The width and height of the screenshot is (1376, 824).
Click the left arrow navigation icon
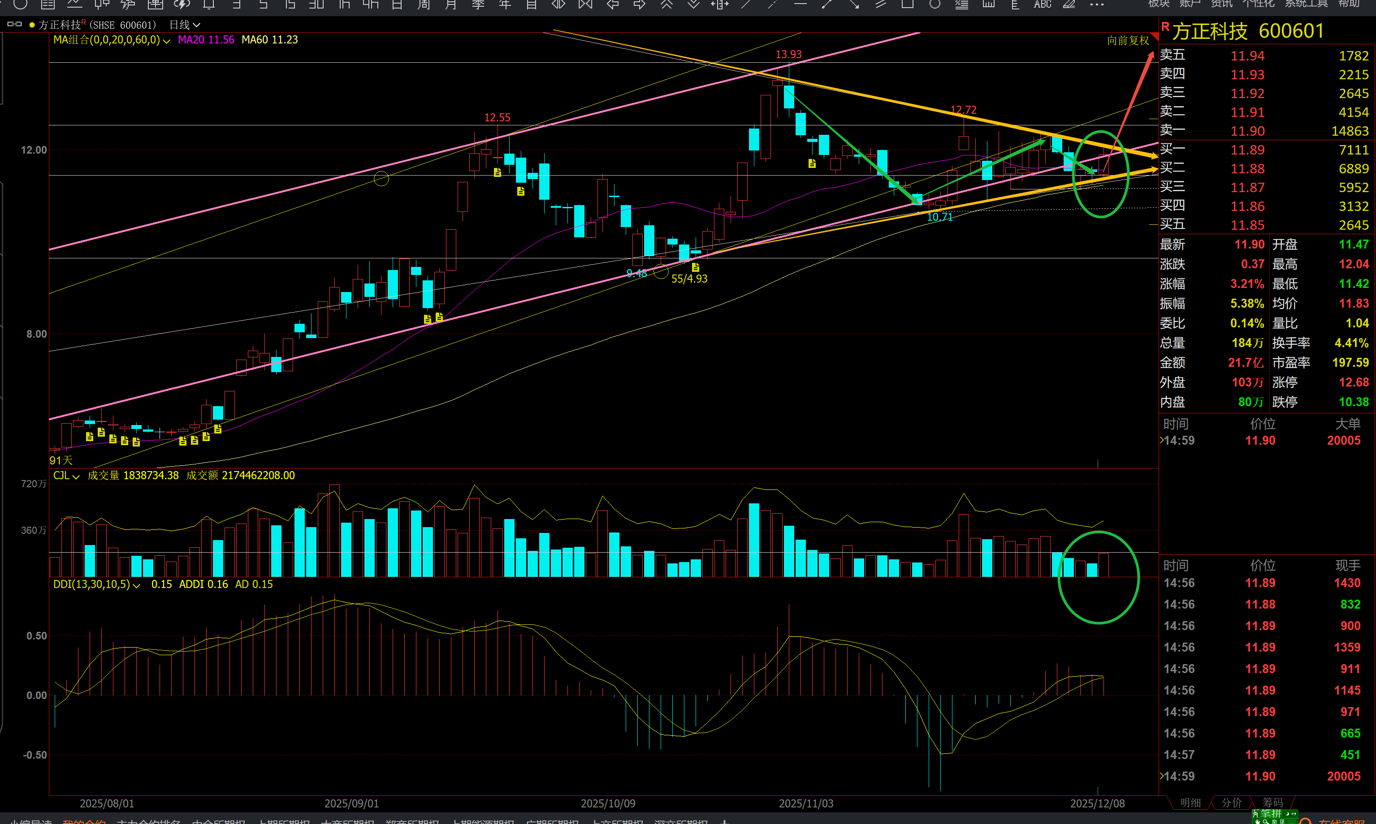[612, 4]
